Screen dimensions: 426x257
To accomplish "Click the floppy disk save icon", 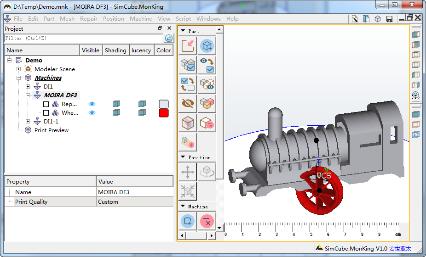I will [389, 19].
